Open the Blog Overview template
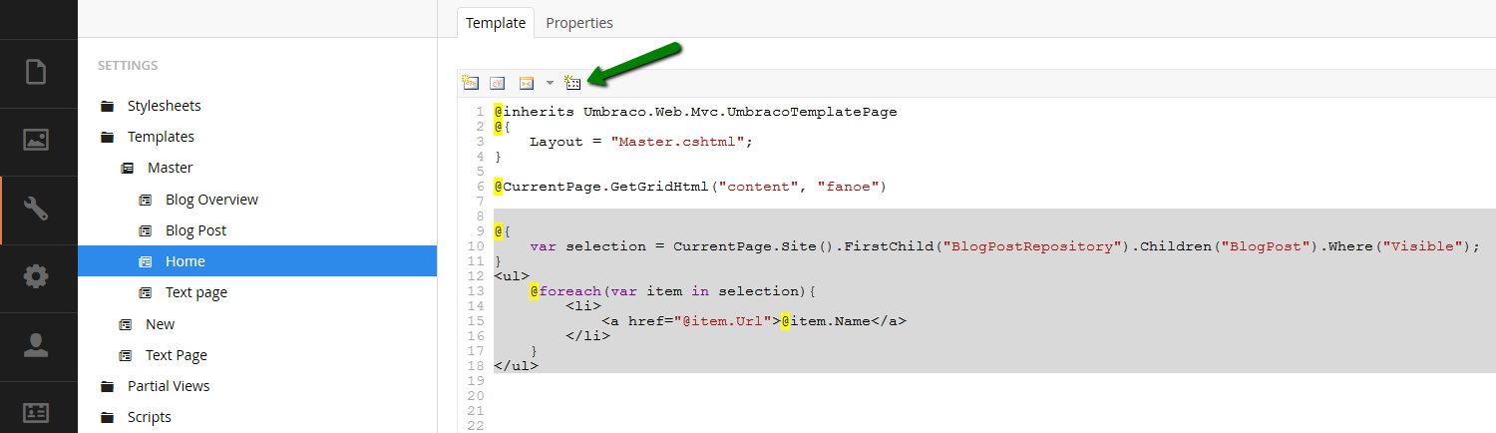Screen dimensions: 1496x433 (x=211, y=200)
